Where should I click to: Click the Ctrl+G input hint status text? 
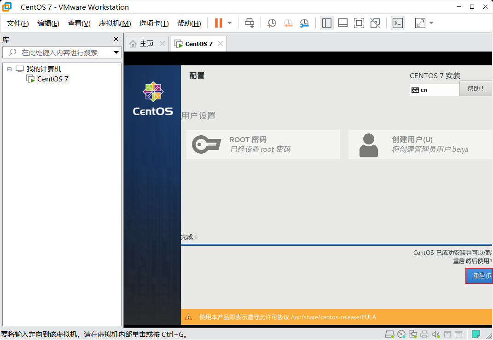coord(95,334)
